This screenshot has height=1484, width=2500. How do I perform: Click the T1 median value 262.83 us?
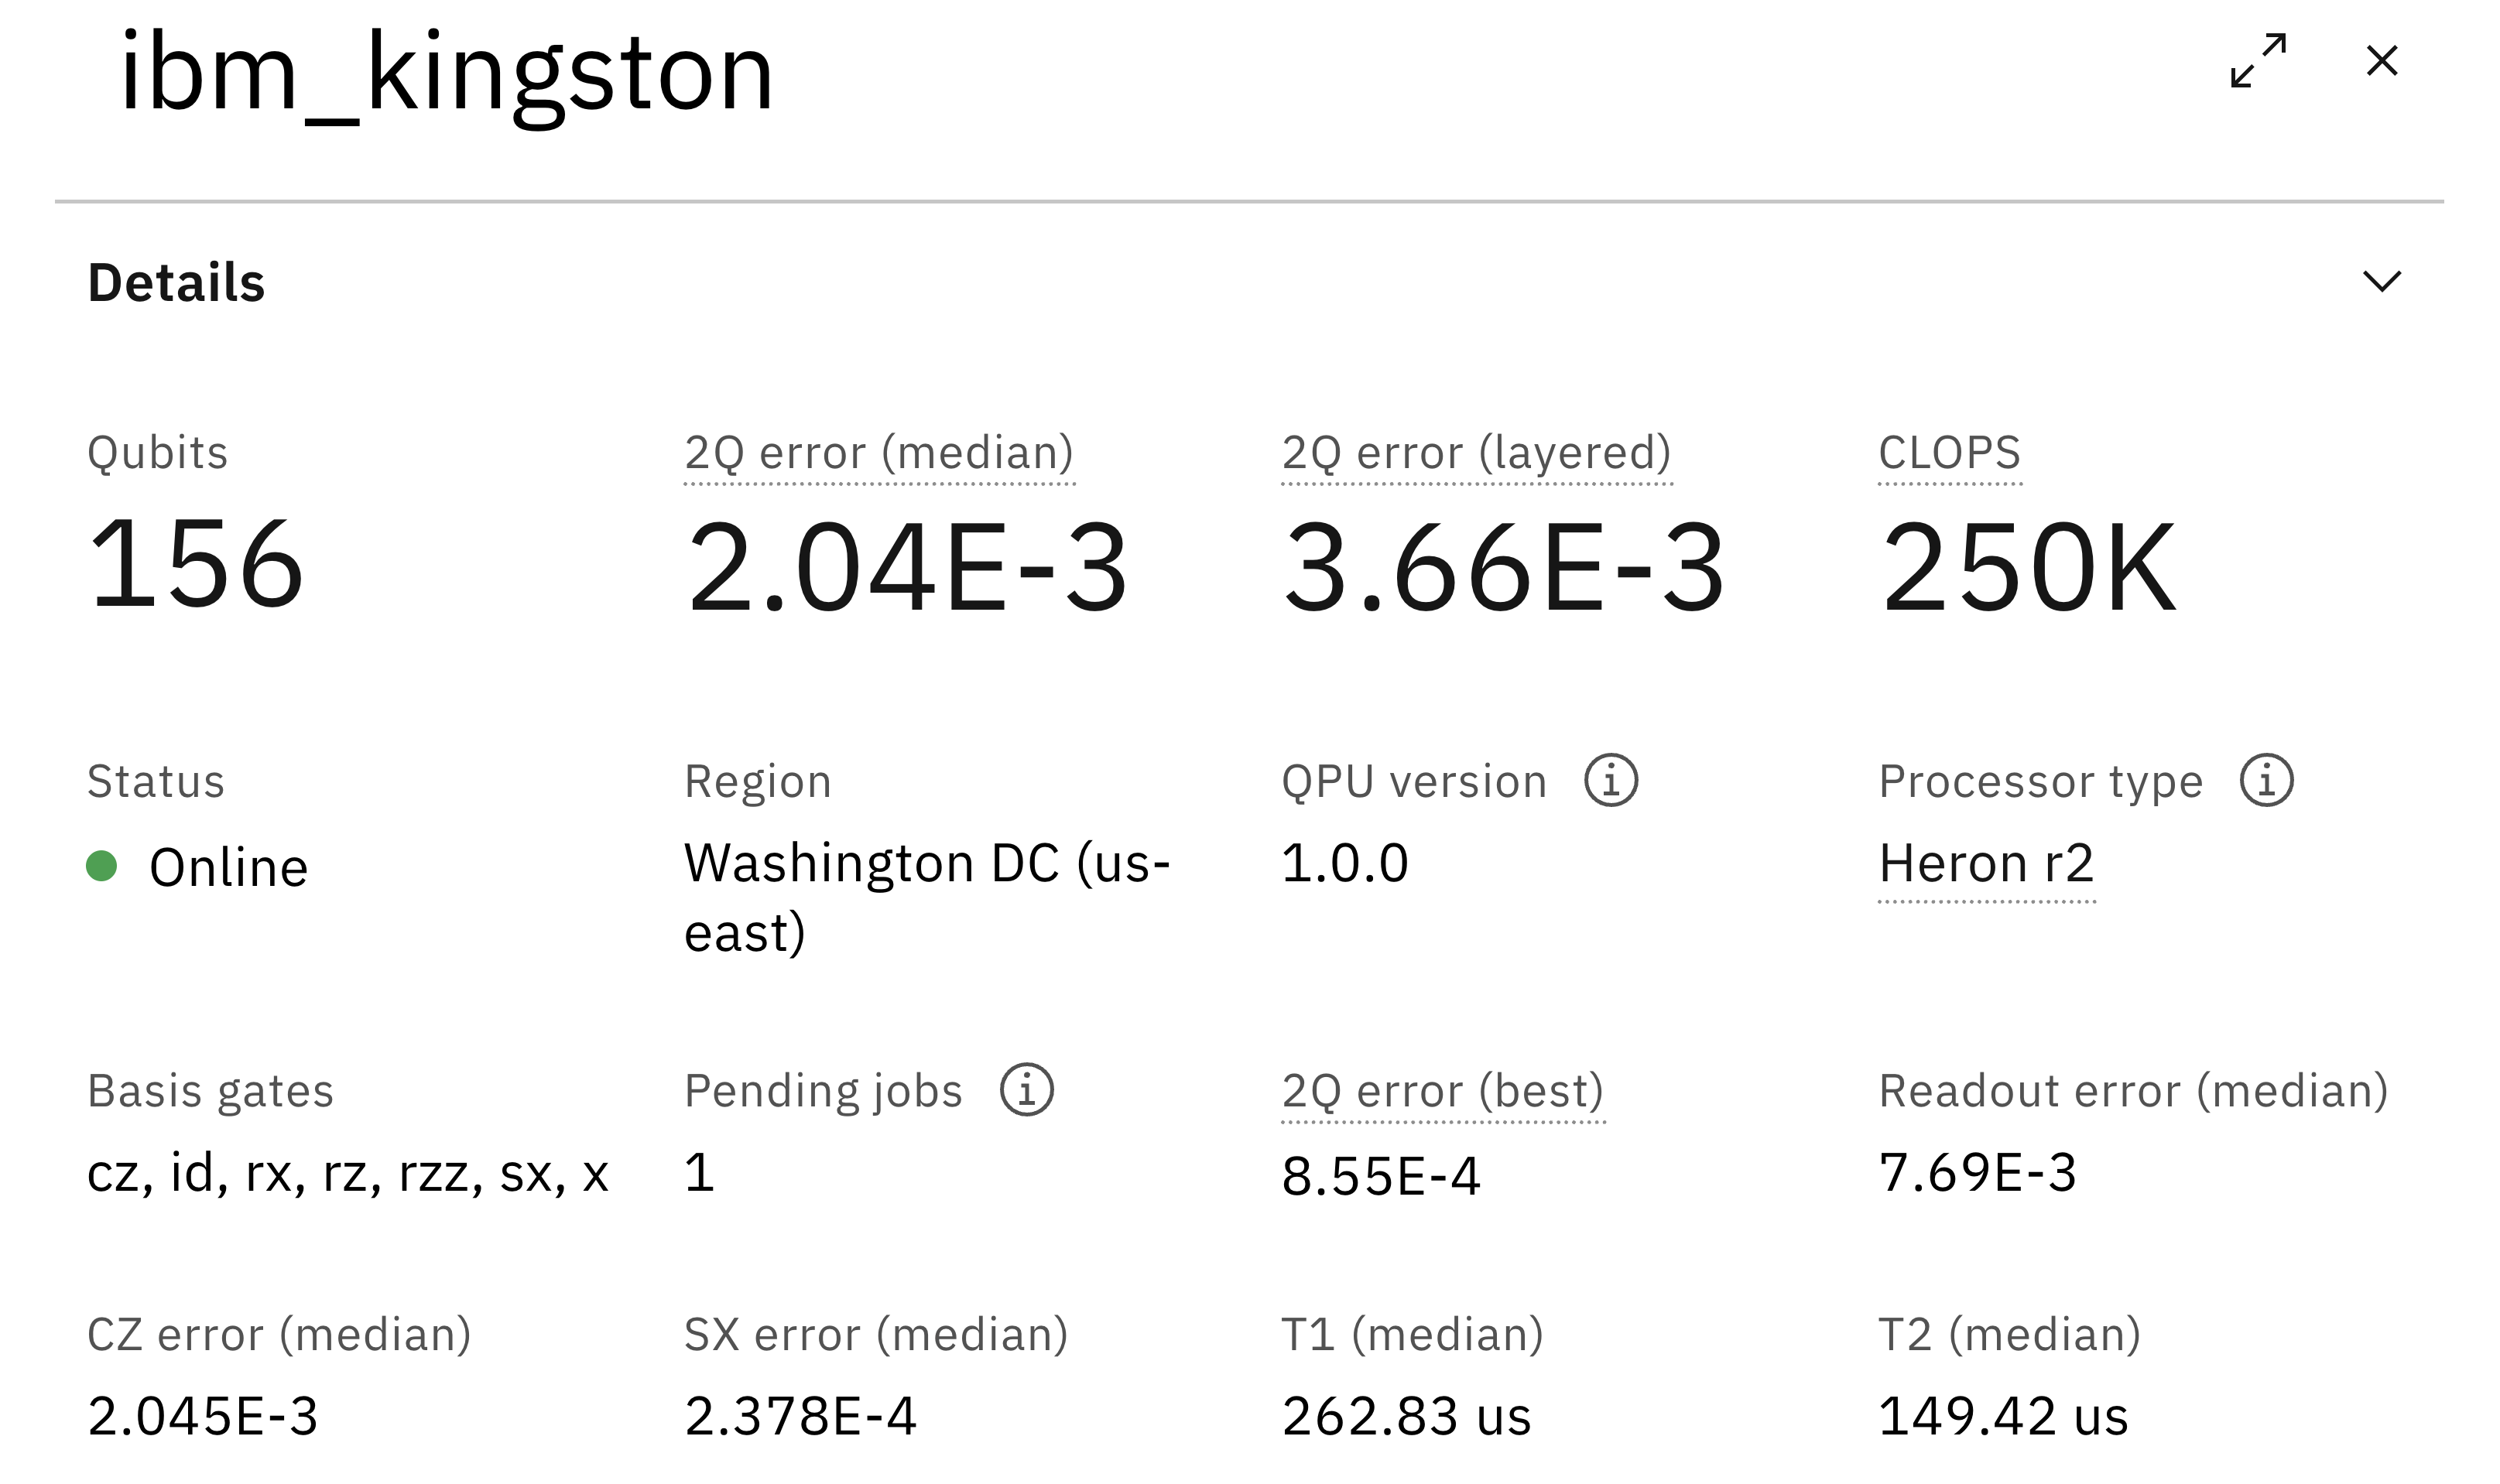[1406, 1416]
